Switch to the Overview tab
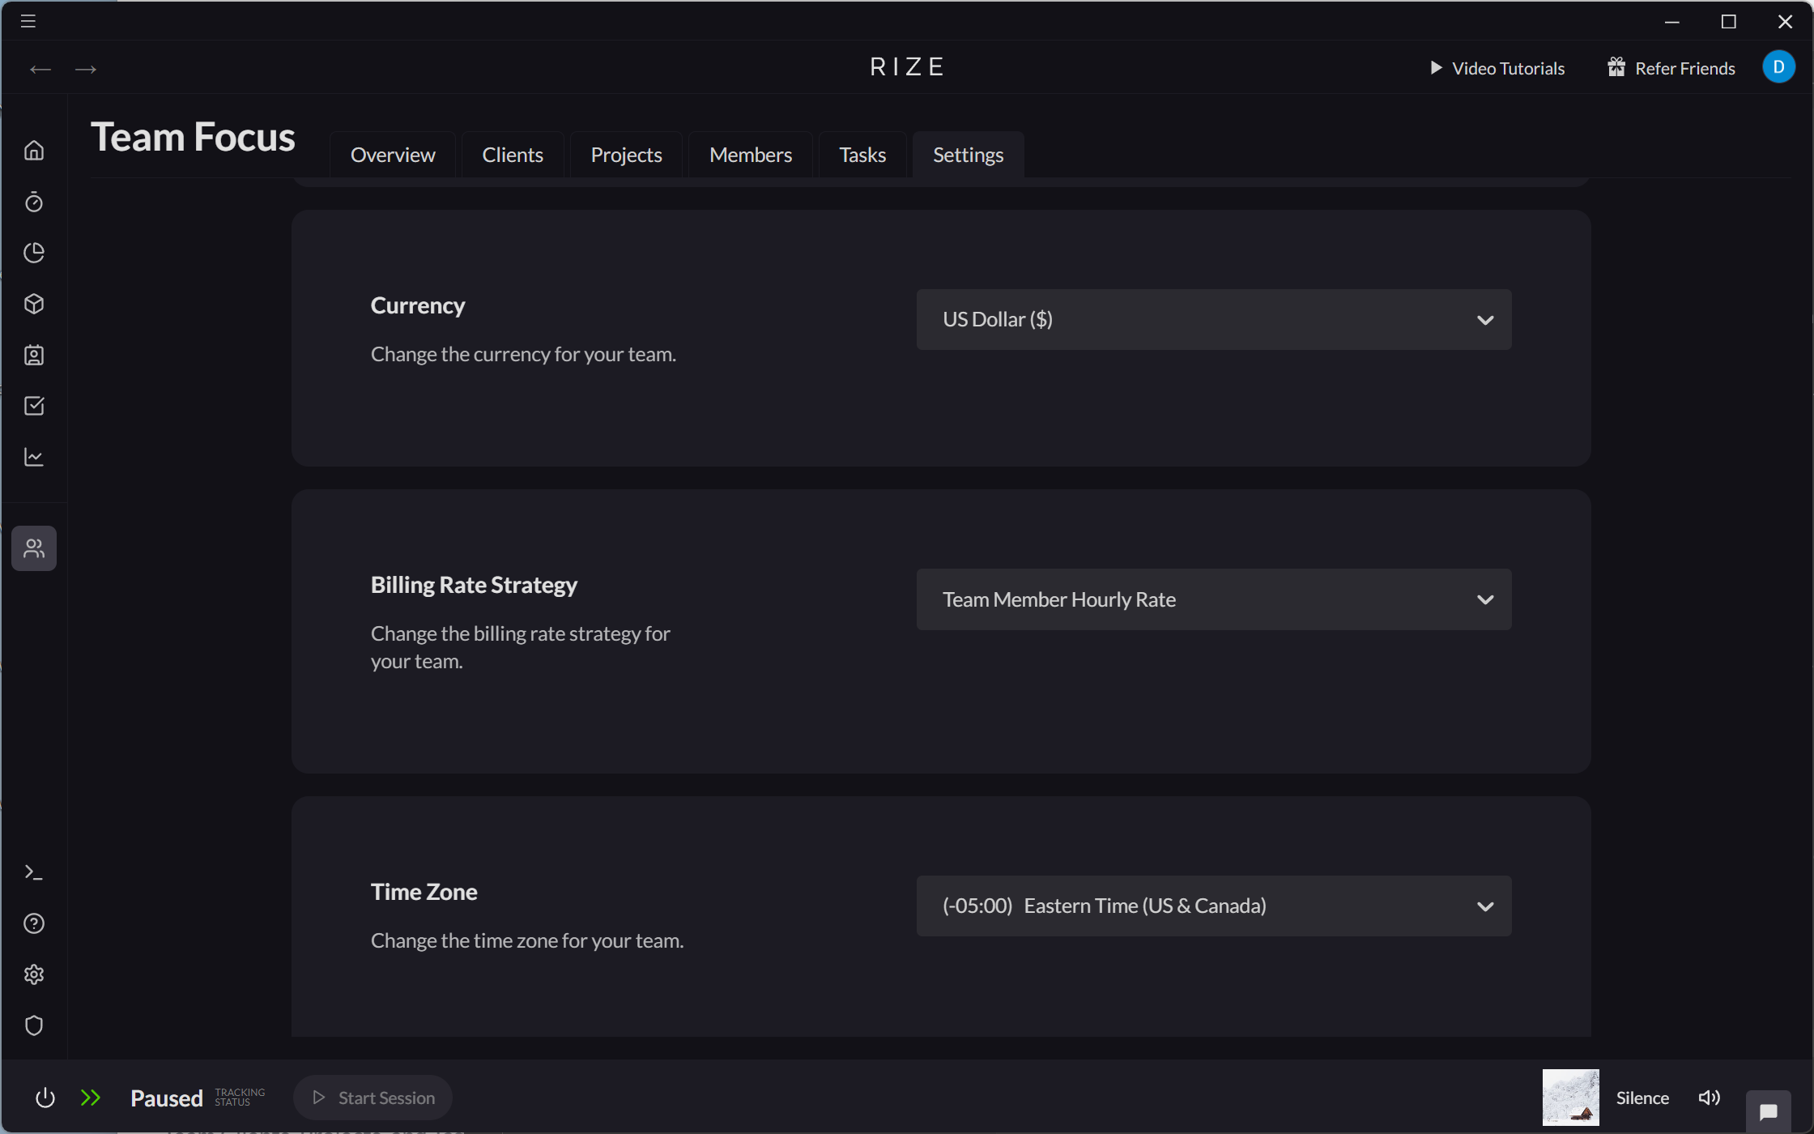 393,155
